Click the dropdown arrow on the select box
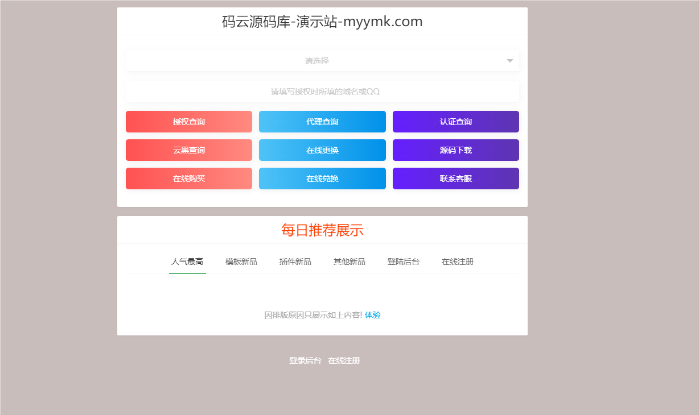Viewport: 699px width, 415px height. 509,60
